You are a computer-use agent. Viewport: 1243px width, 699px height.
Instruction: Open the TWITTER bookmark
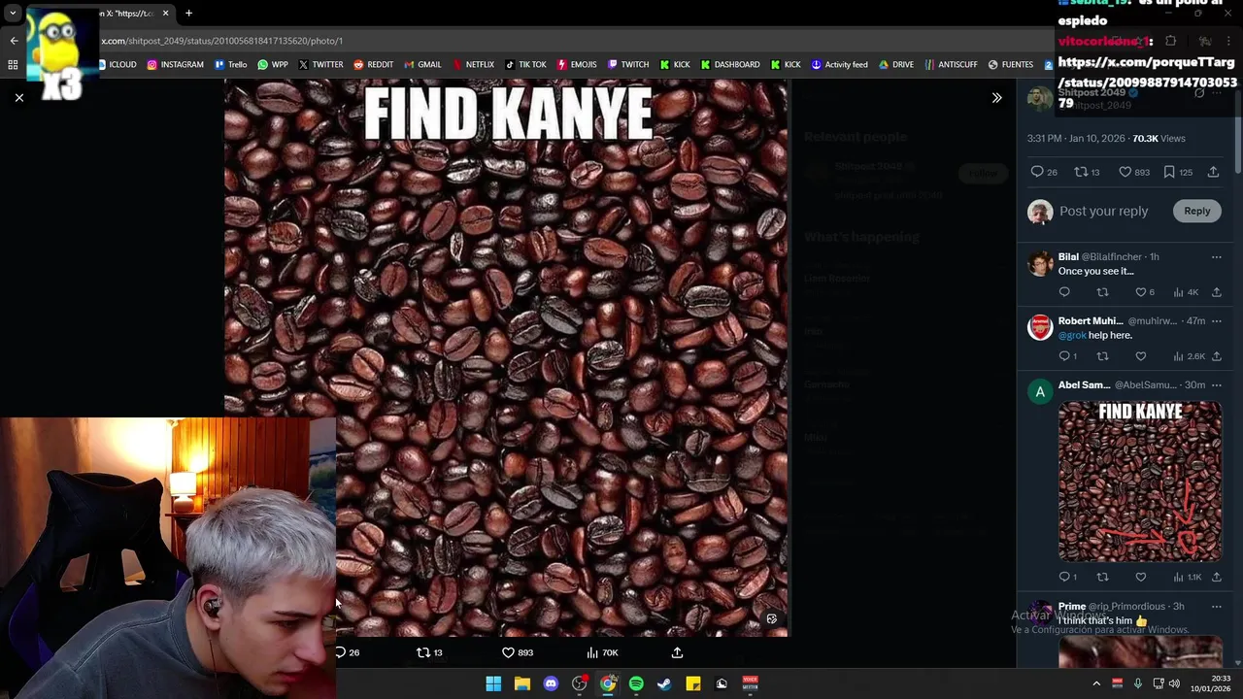coord(320,64)
